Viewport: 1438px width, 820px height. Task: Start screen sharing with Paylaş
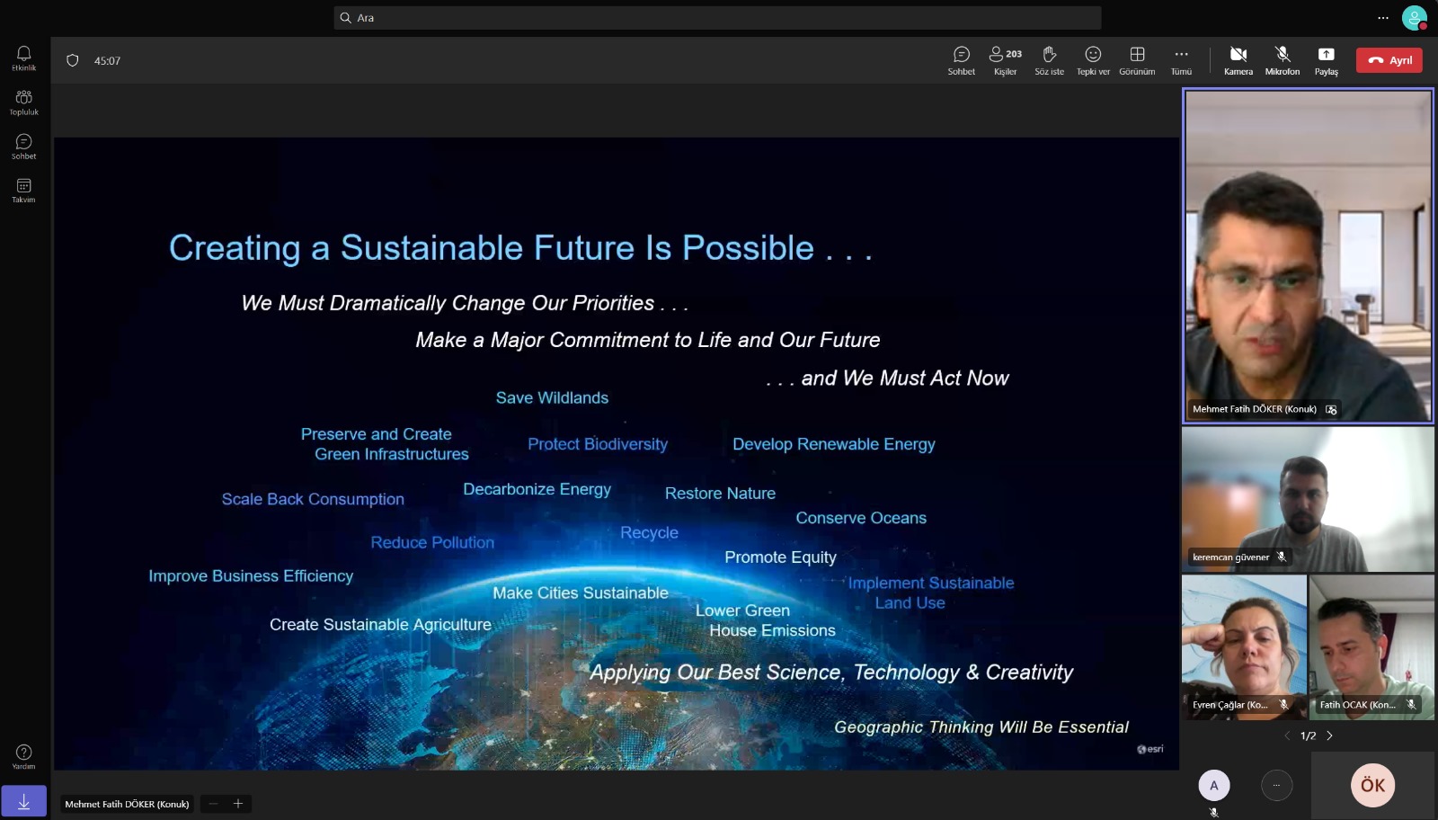click(x=1326, y=60)
